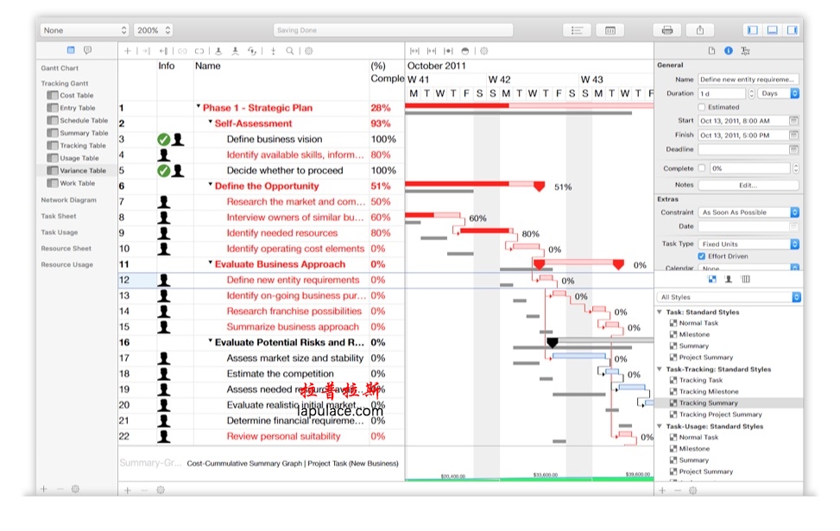Enable the Estimated checkbox
The height and width of the screenshot is (531, 840).
(702, 107)
